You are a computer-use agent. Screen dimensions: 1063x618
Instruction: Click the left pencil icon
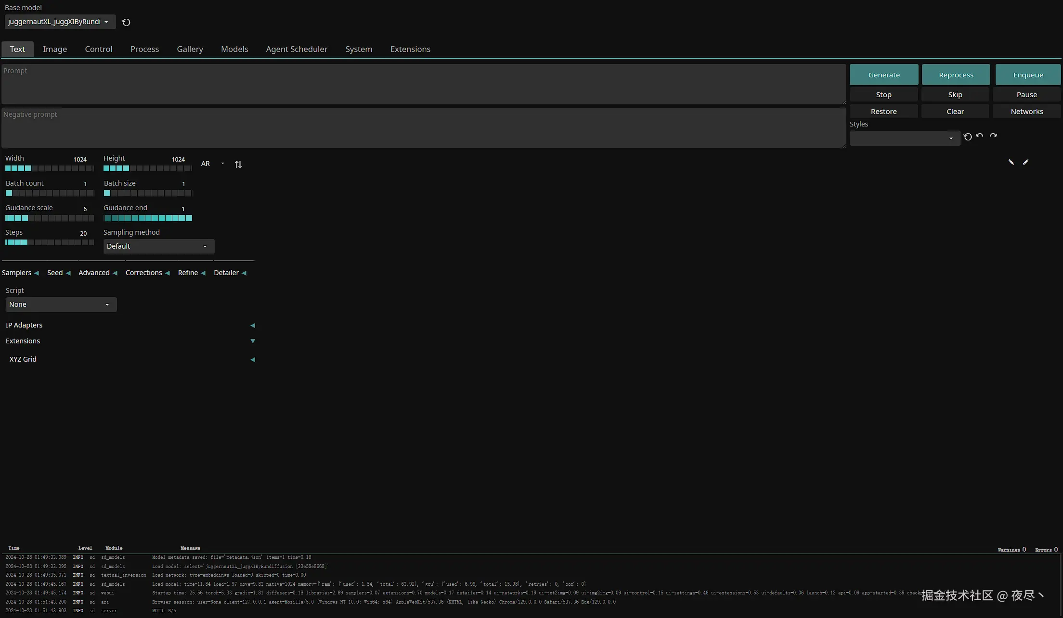point(1011,162)
